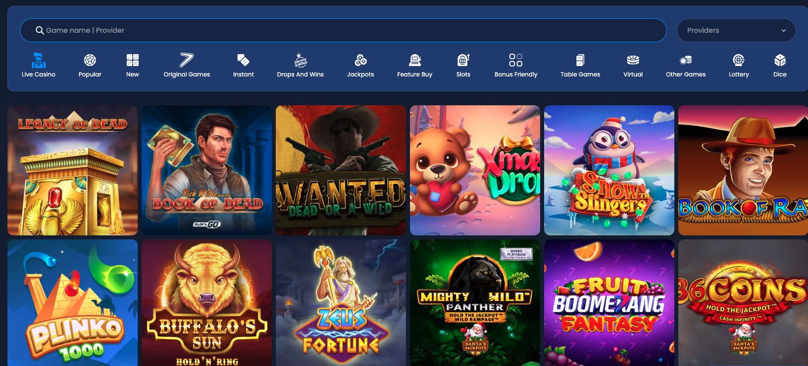Open the Plinko 1000 game

pos(73,303)
